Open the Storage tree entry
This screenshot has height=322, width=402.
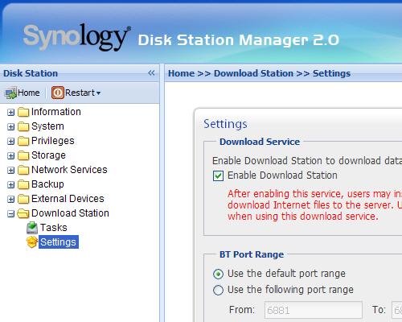(x=48, y=155)
